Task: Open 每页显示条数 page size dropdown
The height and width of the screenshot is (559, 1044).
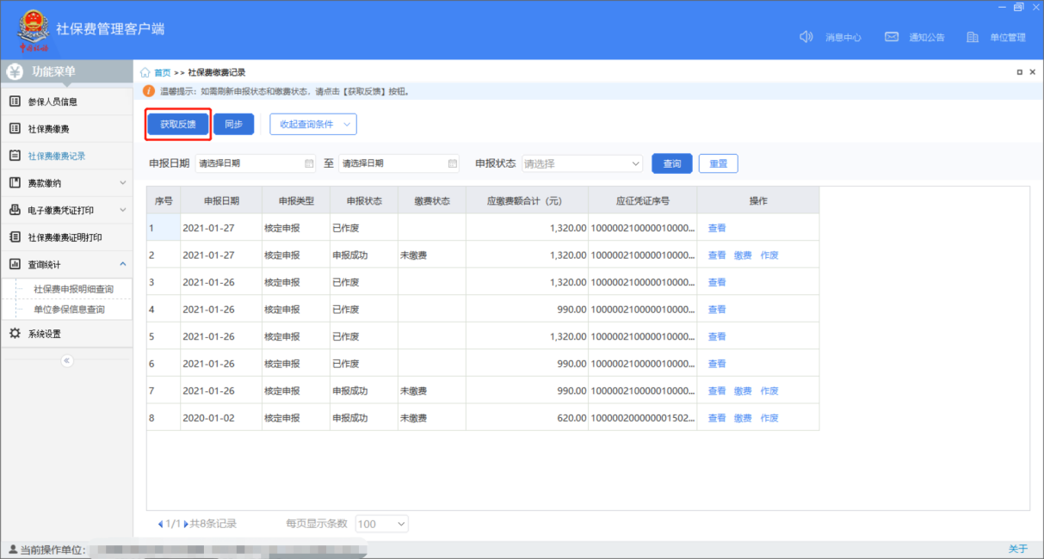Action: [381, 524]
